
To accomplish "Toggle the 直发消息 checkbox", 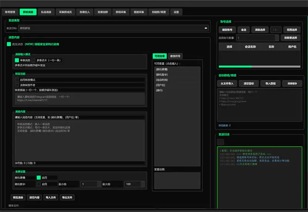I will [9, 44].
